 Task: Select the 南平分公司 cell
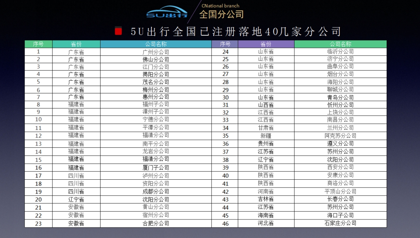pyautogui.click(x=156, y=144)
